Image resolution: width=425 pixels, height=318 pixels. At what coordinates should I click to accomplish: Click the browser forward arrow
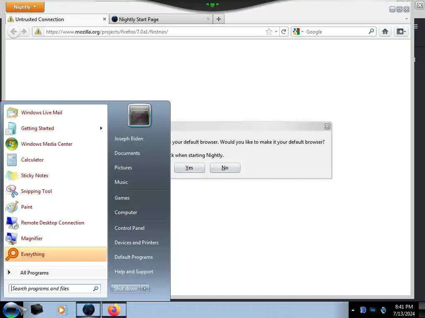pyautogui.click(x=24, y=31)
